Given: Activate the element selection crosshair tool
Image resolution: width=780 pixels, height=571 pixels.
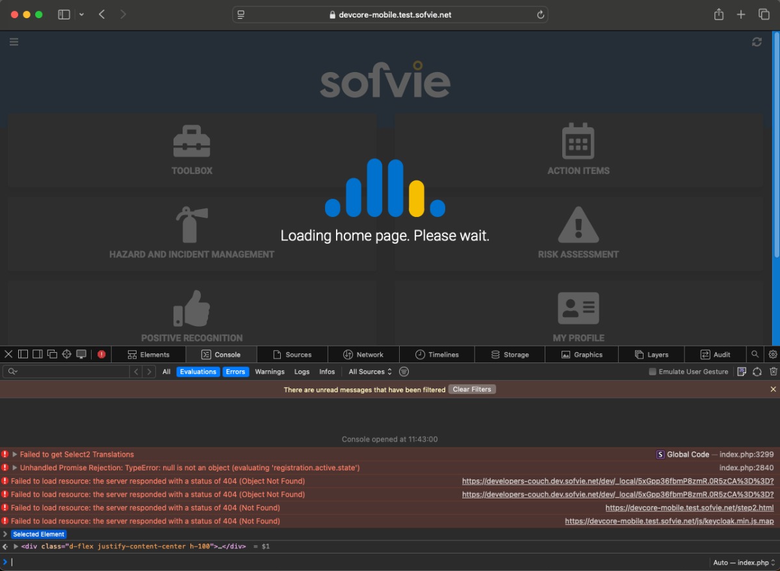Looking at the screenshot, I should [66, 354].
